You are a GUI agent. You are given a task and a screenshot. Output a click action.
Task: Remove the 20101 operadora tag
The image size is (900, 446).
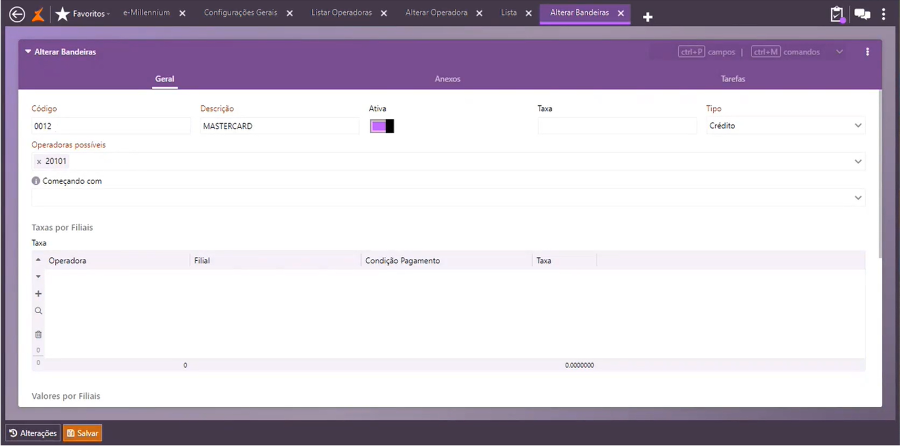39,162
